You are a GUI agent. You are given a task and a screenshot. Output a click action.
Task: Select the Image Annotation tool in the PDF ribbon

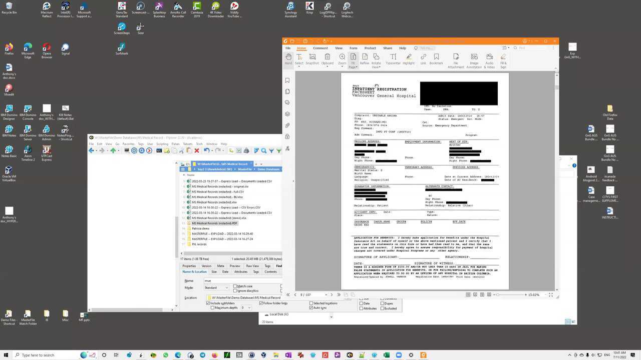tap(474, 61)
